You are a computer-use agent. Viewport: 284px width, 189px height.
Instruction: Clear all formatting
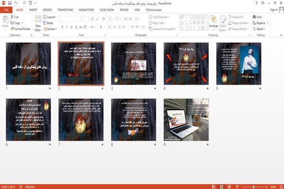click(103, 19)
